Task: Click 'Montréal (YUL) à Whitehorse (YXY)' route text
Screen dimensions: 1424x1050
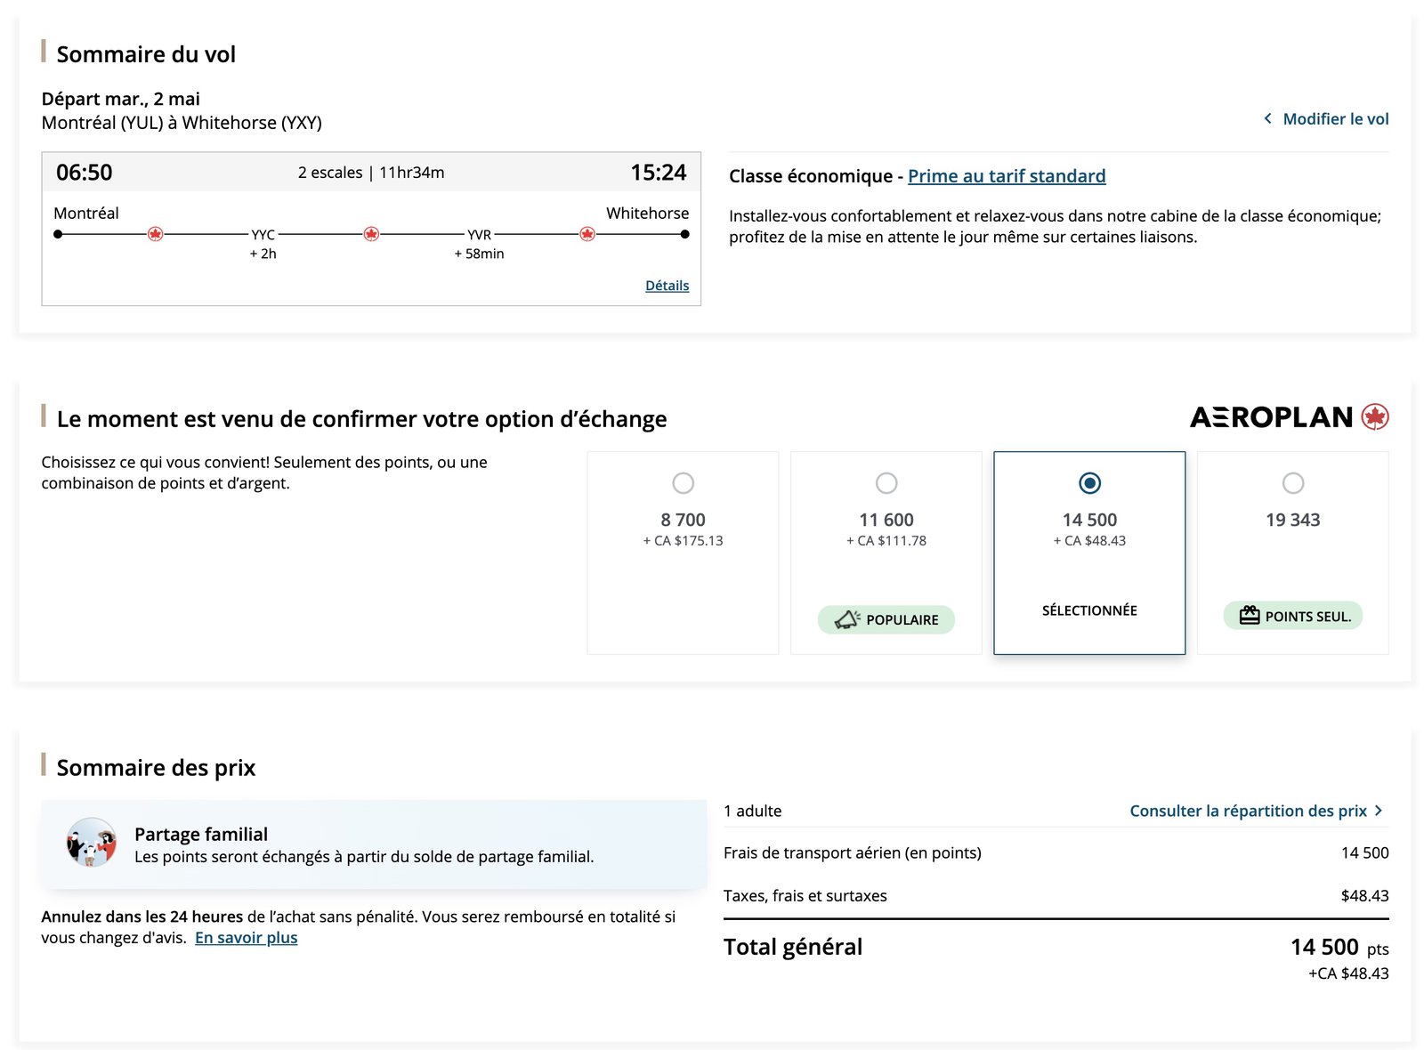Action: coord(182,123)
